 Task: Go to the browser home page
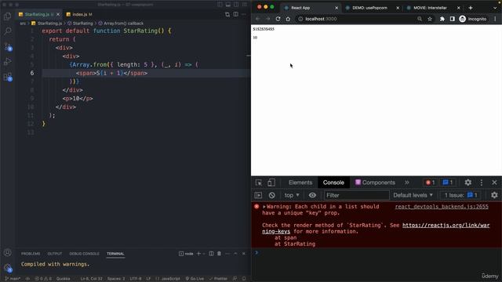tap(288, 19)
